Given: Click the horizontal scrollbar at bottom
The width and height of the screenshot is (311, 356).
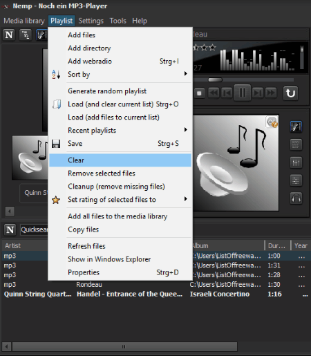Looking at the screenshot, I should (x=124, y=346).
